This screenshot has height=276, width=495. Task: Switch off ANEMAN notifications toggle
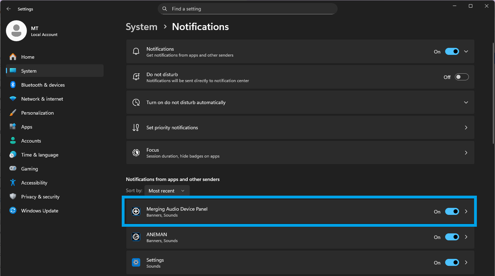(452, 237)
